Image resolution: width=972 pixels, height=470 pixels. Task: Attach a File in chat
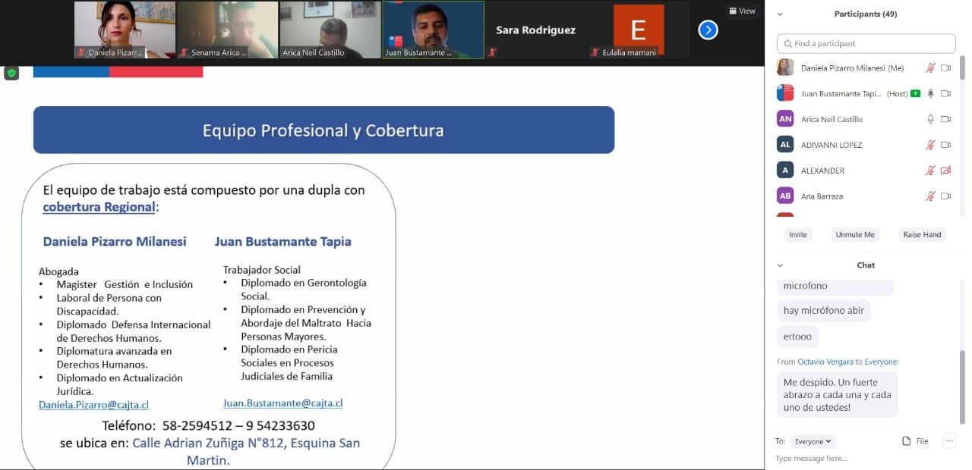(915, 441)
